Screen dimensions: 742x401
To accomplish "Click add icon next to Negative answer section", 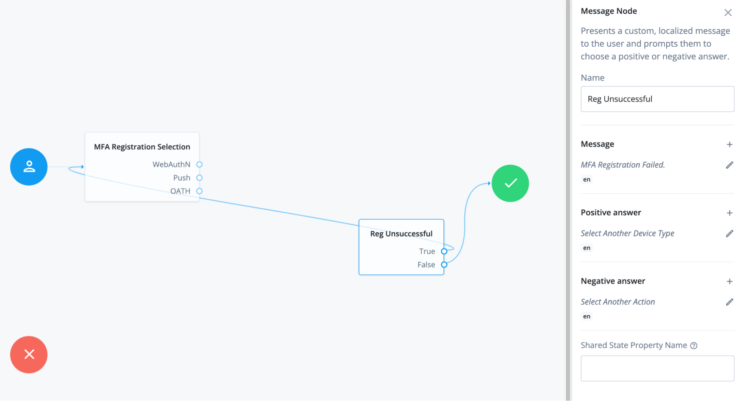I will point(730,281).
